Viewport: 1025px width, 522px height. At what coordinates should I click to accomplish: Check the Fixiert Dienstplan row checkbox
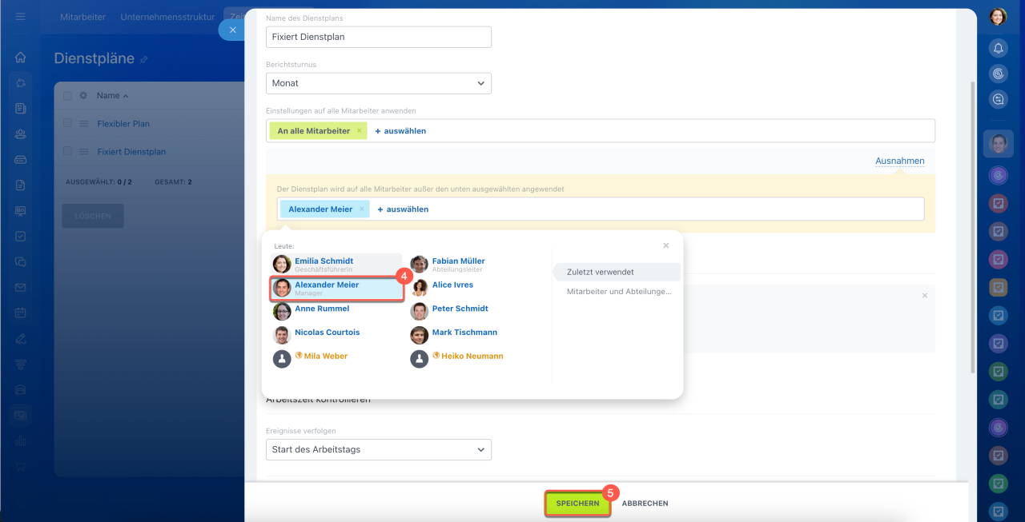pyautogui.click(x=67, y=152)
